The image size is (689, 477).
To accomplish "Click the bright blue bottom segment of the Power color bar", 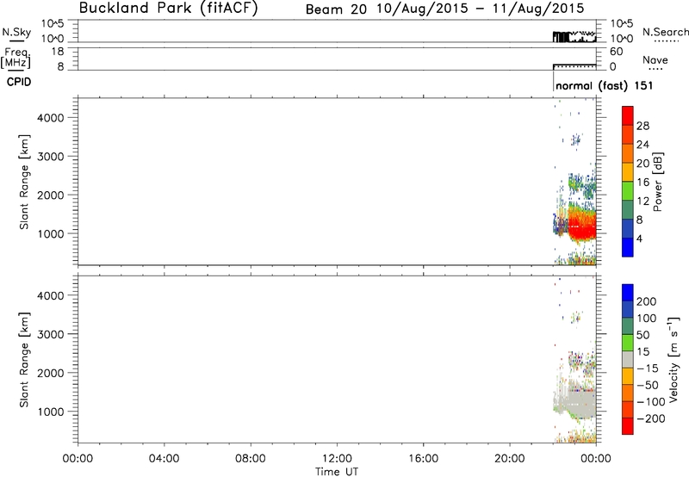I will 628,247.
